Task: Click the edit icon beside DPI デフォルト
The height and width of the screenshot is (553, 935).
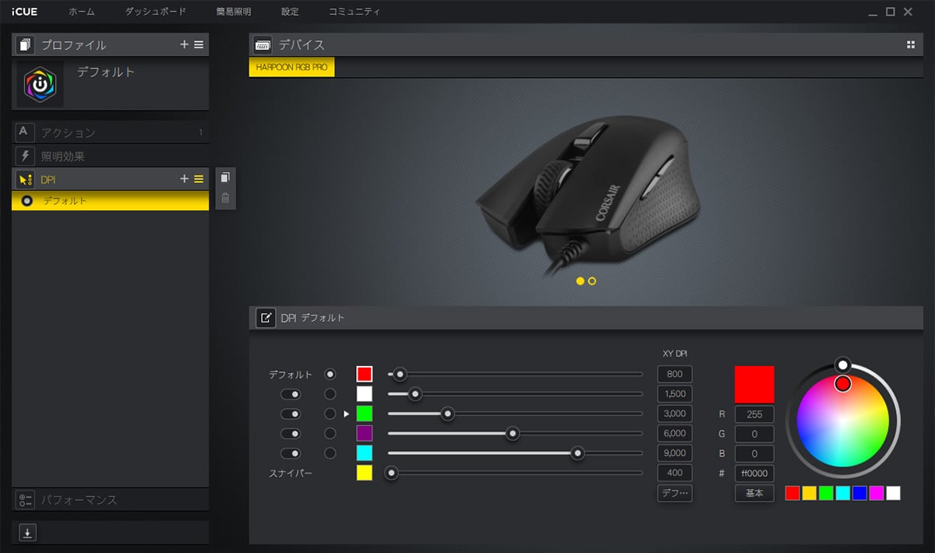Action: coord(266,318)
